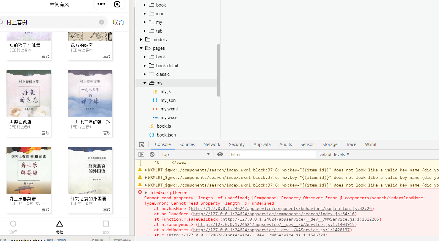Click 喜欢 under 再袭面包店

[46, 133]
